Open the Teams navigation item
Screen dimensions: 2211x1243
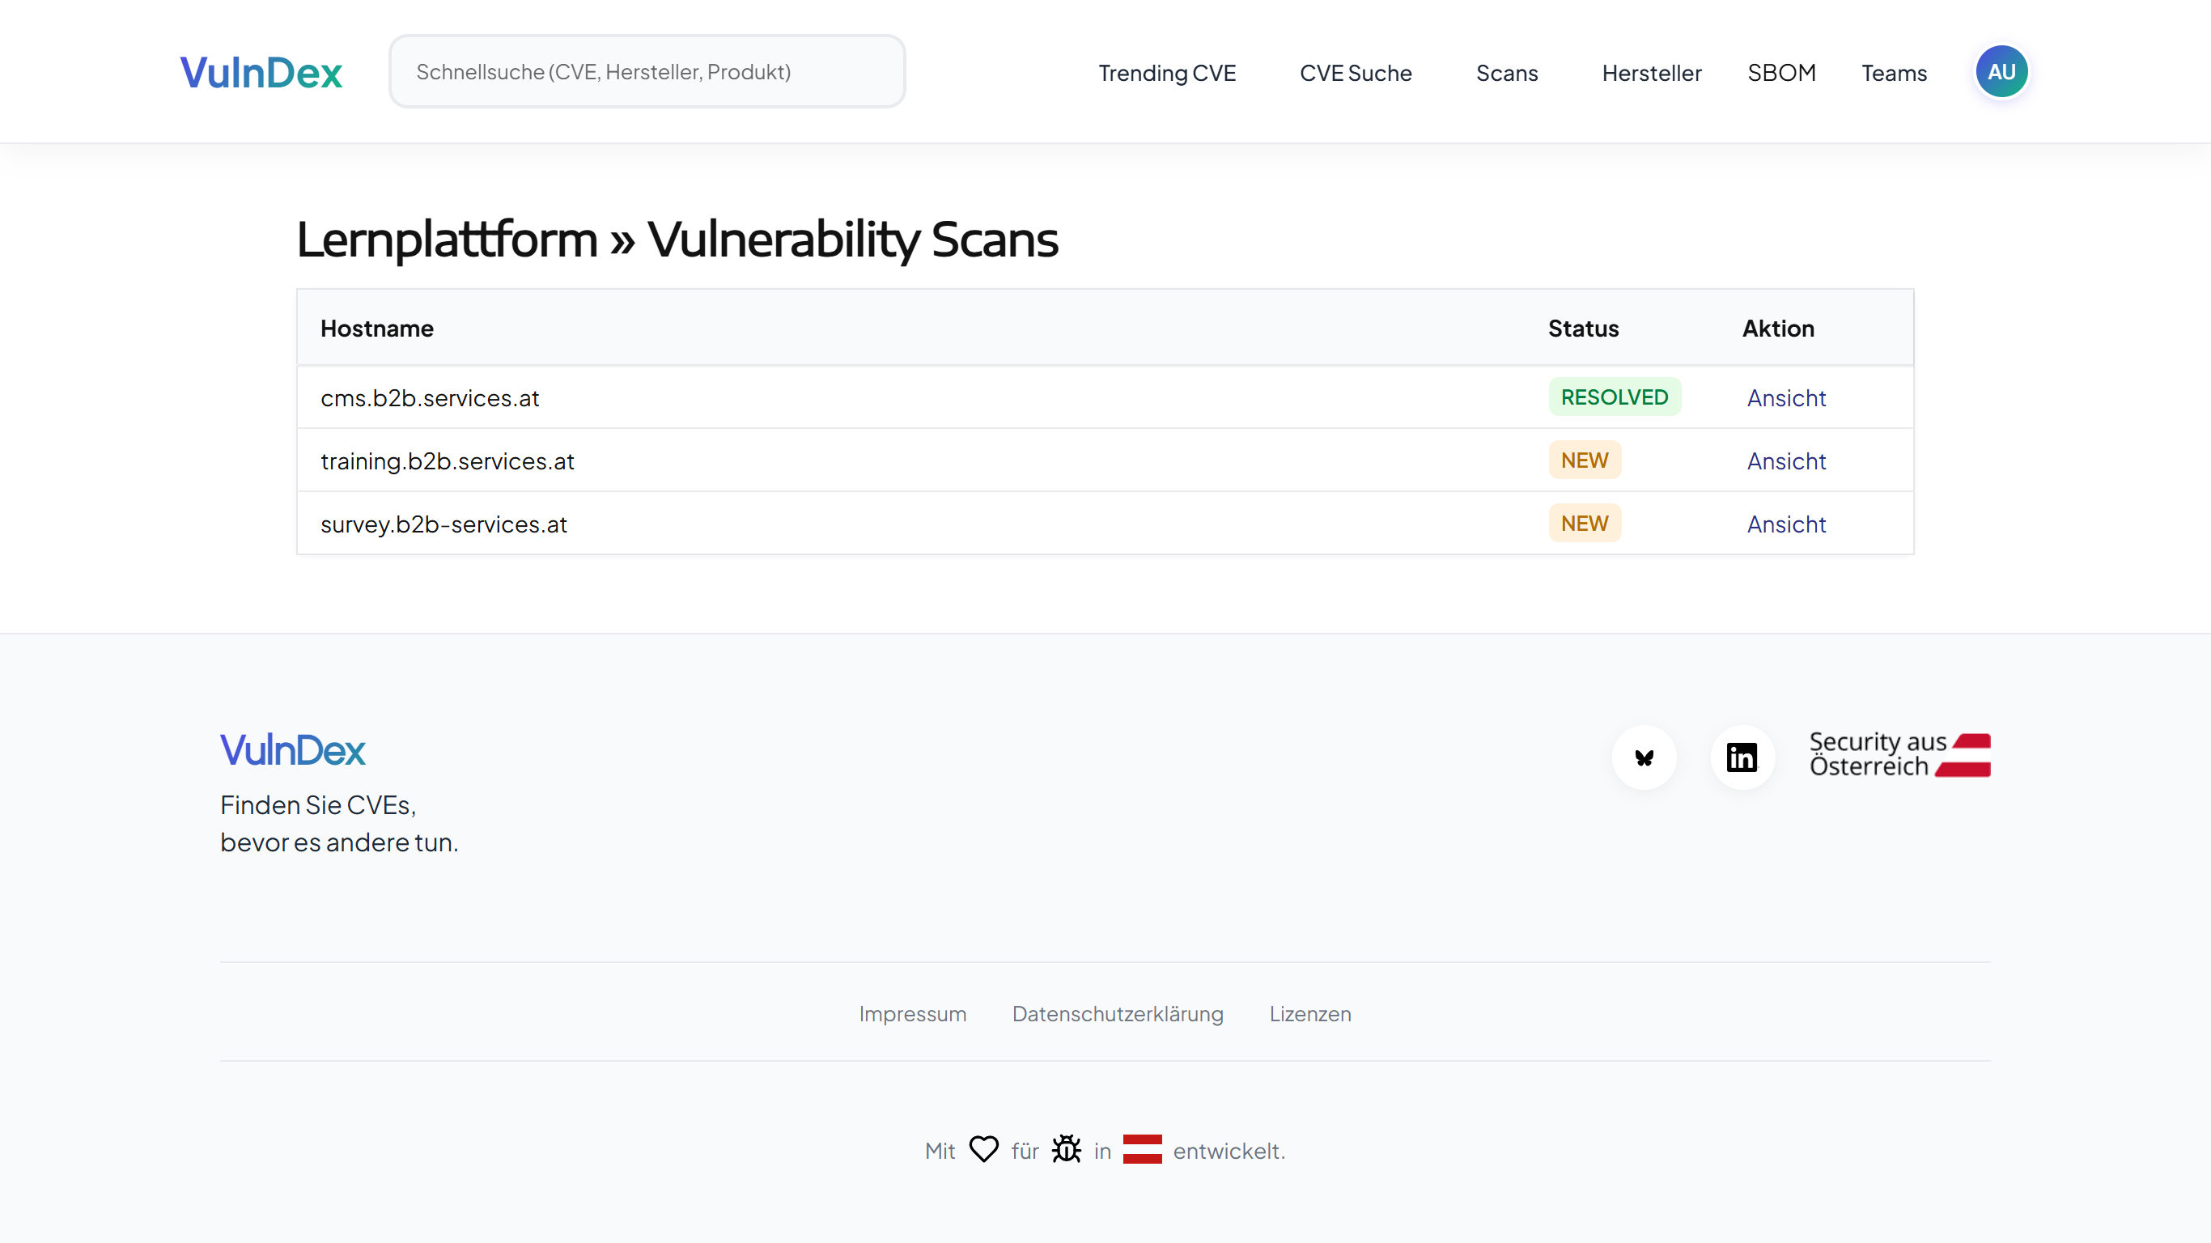pyautogui.click(x=1894, y=73)
